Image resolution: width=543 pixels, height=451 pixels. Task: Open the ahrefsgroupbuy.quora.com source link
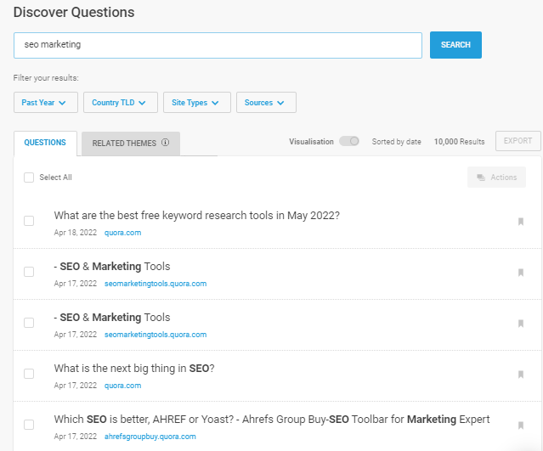pyautogui.click(x=150, y=437)
